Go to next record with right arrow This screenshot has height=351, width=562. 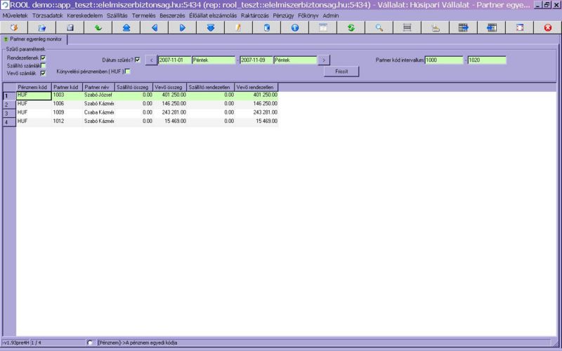point(182,27)
